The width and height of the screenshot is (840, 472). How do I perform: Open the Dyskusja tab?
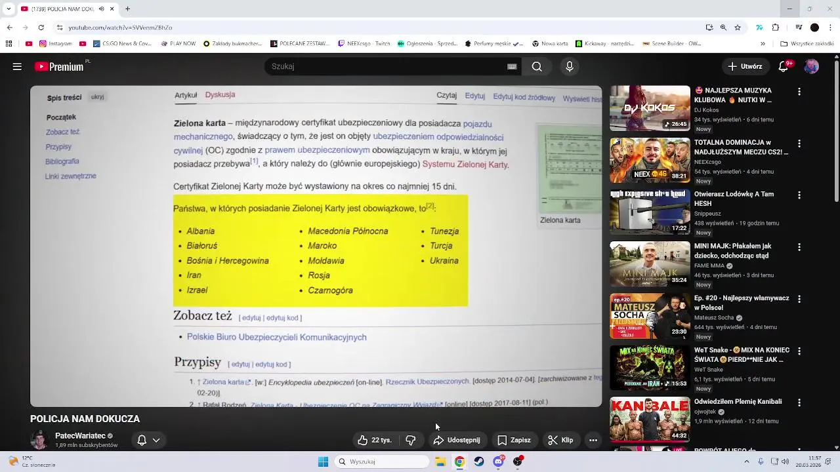(220, 94)
